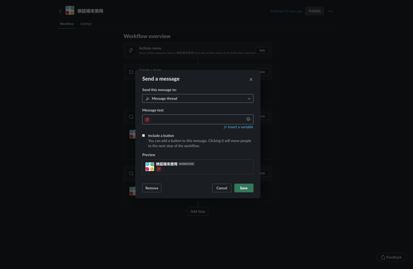Open the 'Send this message to' dropdown
This screenshot has height=269, width=413.
coord(198,99)
